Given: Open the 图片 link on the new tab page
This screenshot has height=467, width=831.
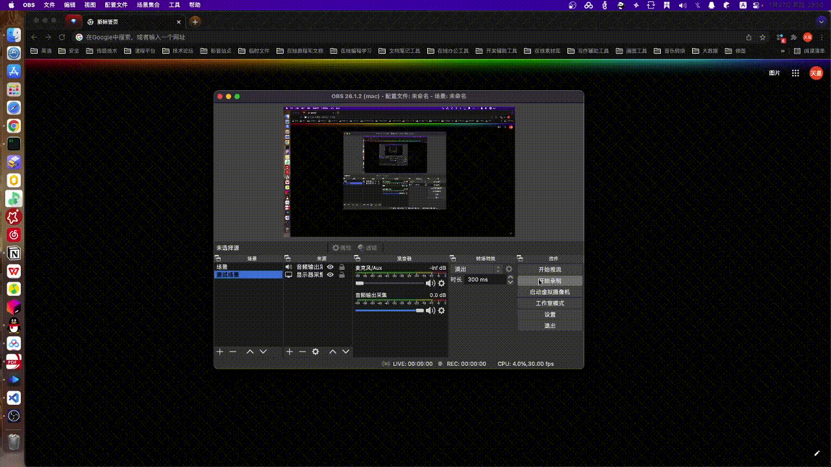Looking at the screenshot, I should (775, 73).
